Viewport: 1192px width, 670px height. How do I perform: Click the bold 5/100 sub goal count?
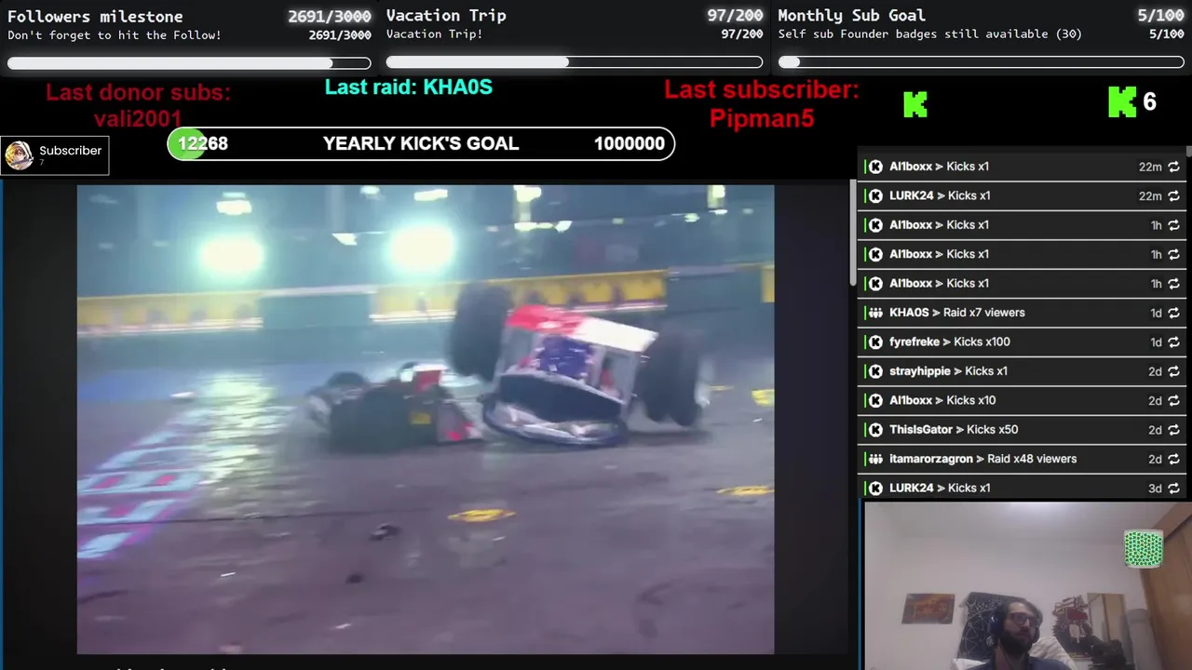point(1160,15)
